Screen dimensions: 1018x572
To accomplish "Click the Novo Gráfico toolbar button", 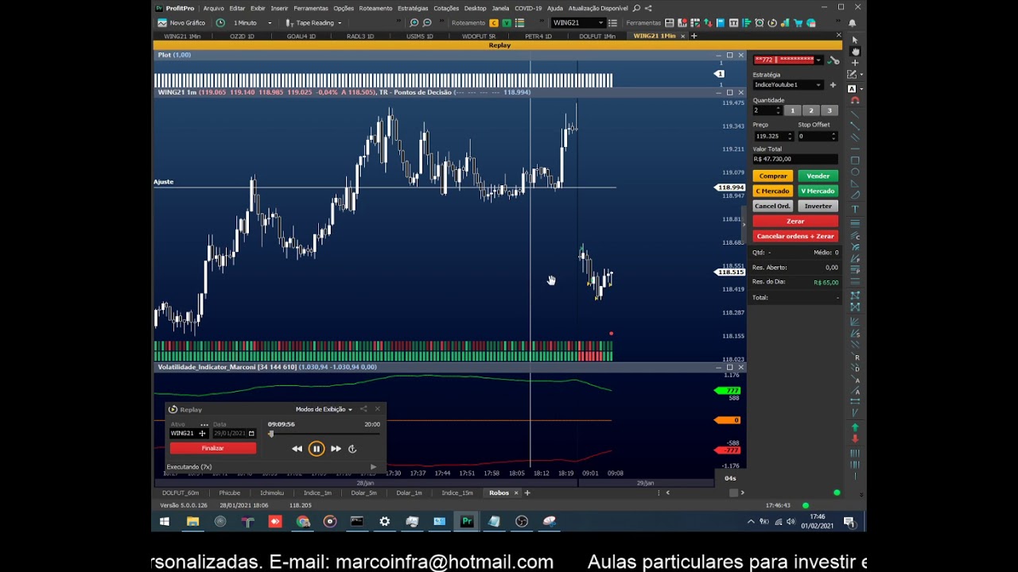I will (181, 22).
